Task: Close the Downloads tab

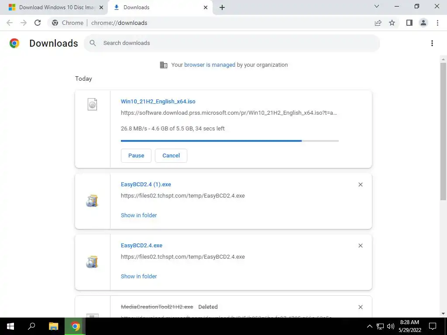Action: coord(206,7)
